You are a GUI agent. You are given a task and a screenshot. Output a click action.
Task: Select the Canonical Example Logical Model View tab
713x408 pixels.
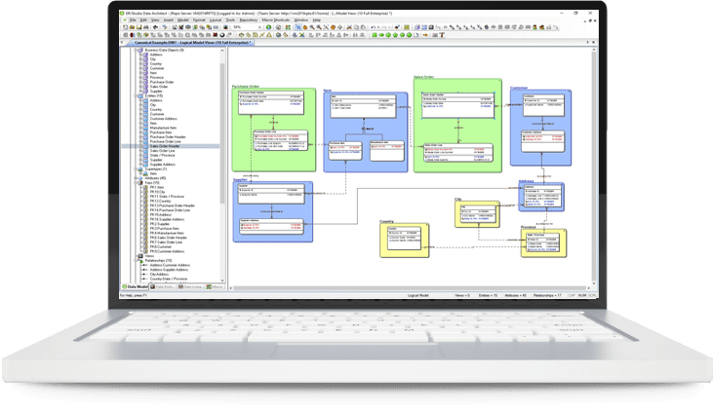pos(192,42)
